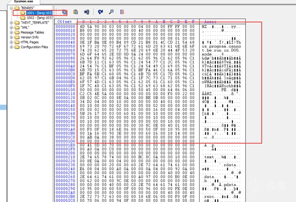Click the copy icon in the hex viewer toolbar
This screenshot has height=202, width=296.
pyautogui.click(x=64, y=12)
